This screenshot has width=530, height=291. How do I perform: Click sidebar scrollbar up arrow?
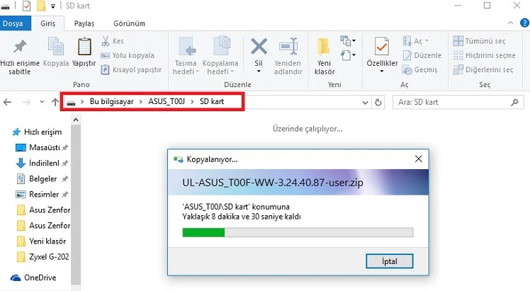76,120
